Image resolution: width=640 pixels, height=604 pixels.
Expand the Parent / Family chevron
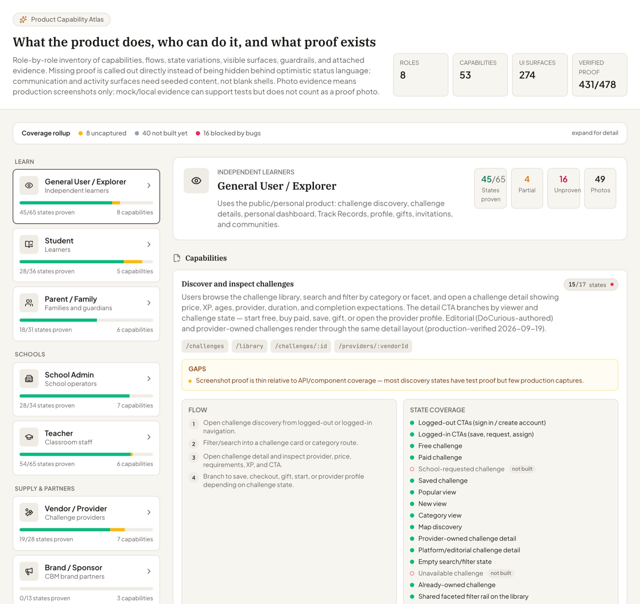coord(149,303)
